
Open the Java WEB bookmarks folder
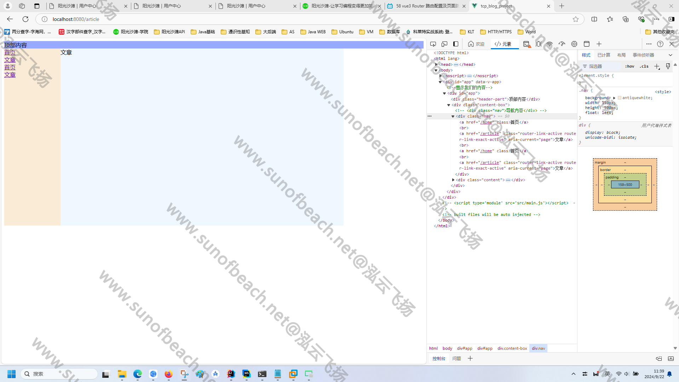tap(313, 32)
